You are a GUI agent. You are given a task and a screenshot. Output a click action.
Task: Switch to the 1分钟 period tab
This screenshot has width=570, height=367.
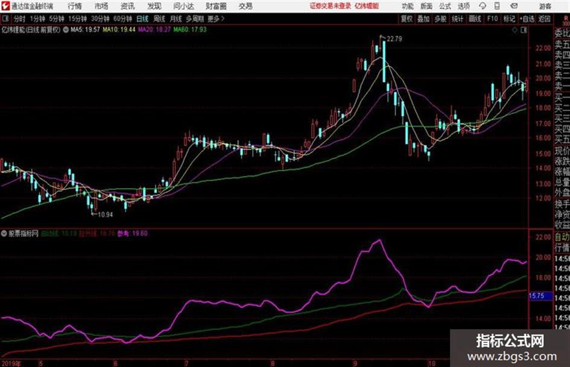coord(37,19)
